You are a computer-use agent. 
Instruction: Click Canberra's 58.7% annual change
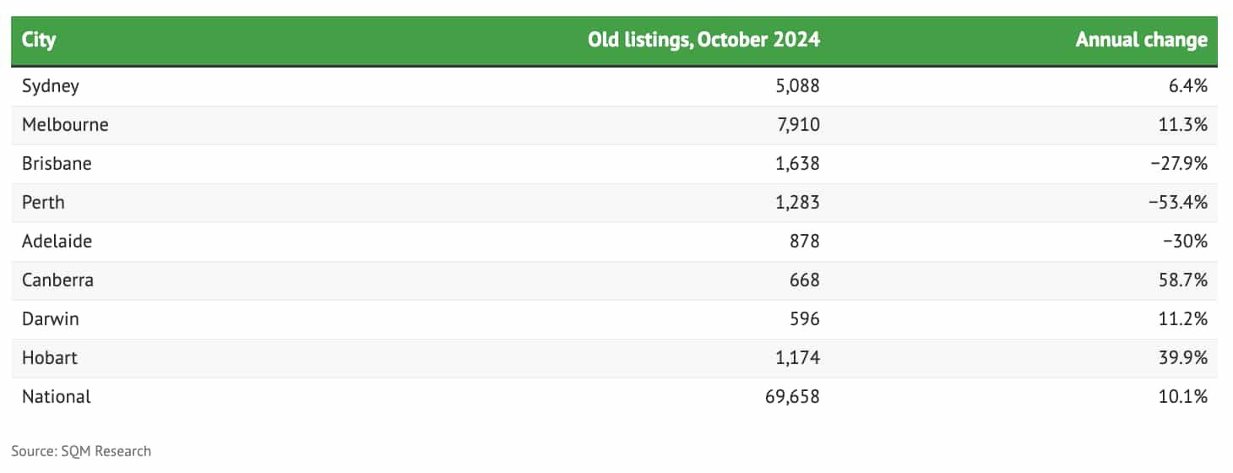1184,280
